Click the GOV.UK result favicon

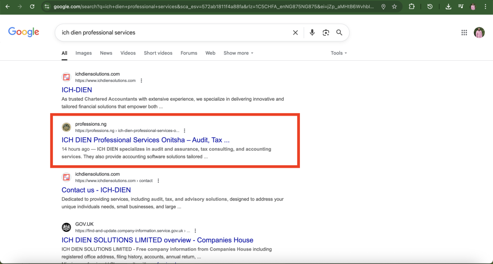(66, 227)
